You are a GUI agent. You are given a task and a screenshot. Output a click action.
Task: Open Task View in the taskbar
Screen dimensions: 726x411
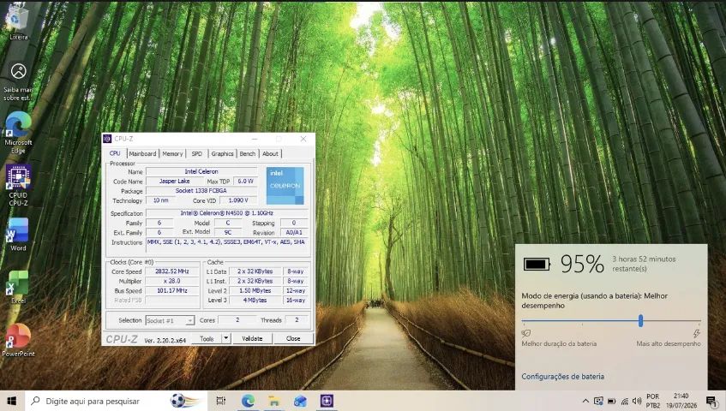[221, 401]
